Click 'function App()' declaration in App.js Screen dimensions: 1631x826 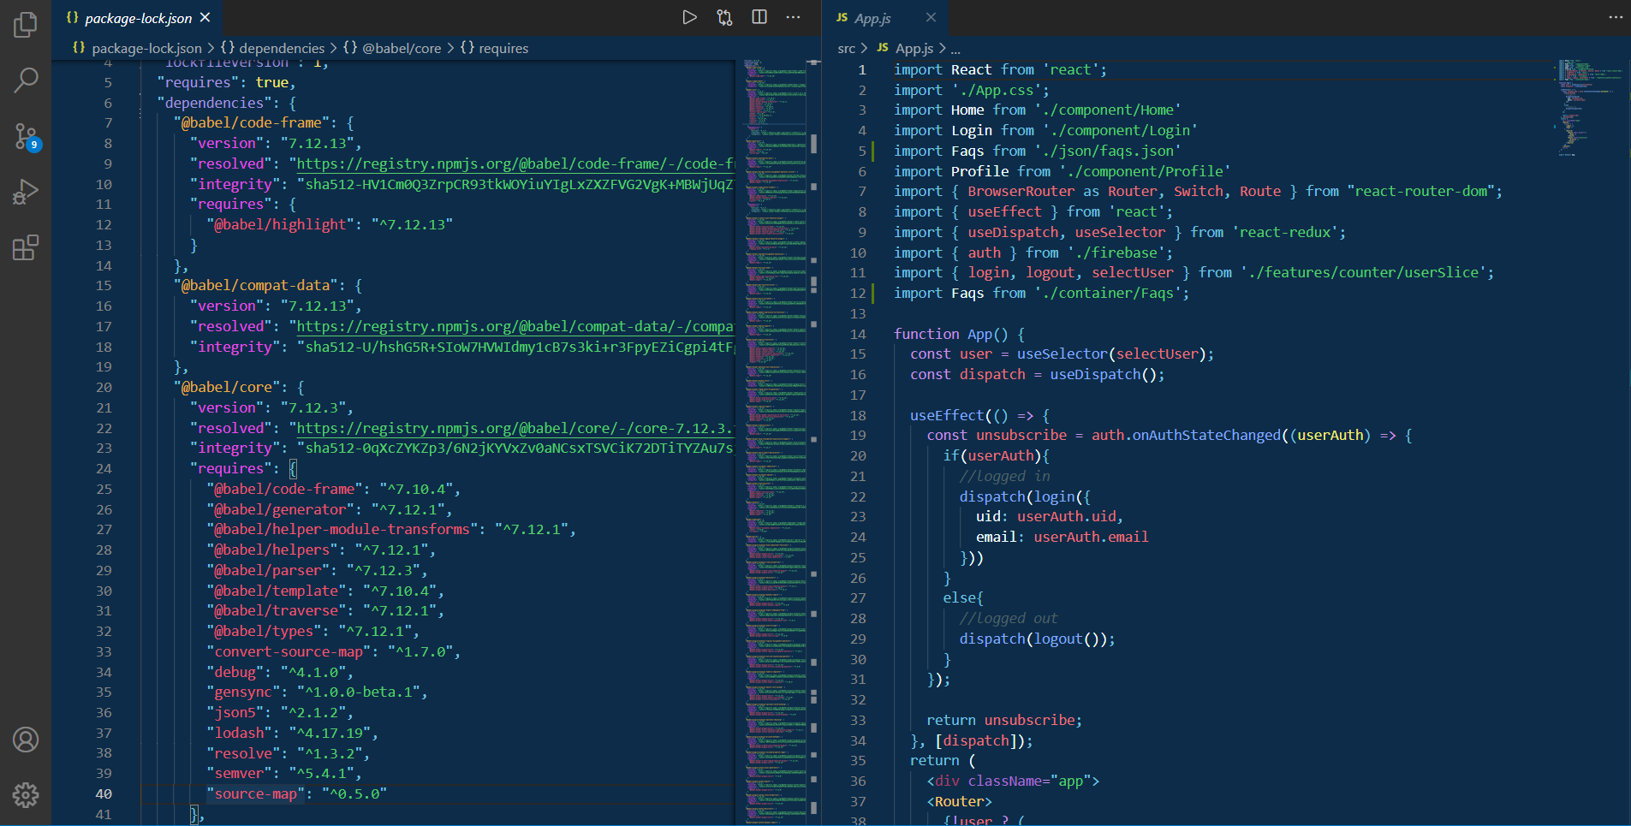coord(951,334)
